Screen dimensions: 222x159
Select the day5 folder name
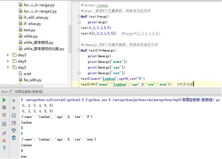pyautogui.click(x=22, y=68)
